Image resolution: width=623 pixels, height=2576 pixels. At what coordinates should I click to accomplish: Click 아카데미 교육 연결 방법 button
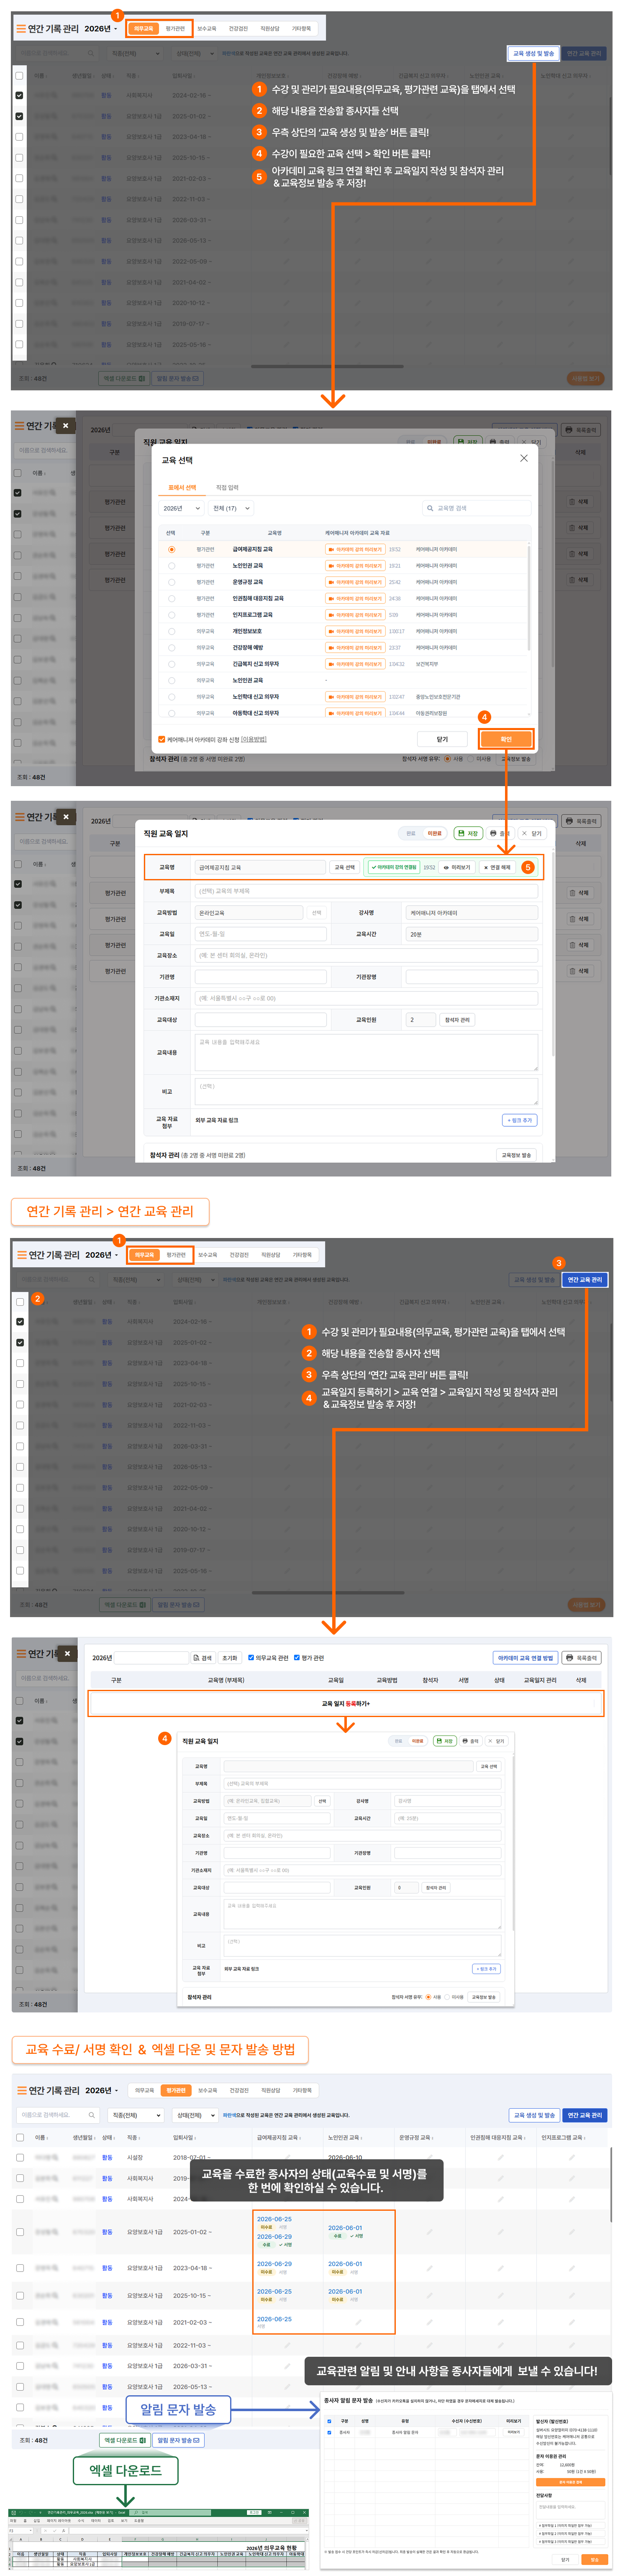point(525,1658)
